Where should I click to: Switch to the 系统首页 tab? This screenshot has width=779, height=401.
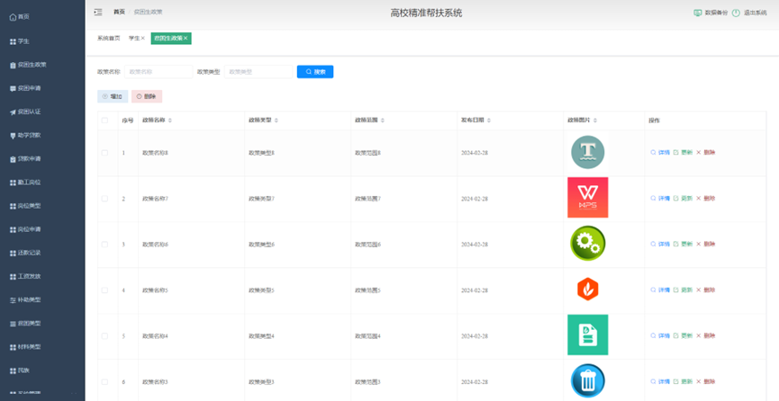[x=108, y=39]
